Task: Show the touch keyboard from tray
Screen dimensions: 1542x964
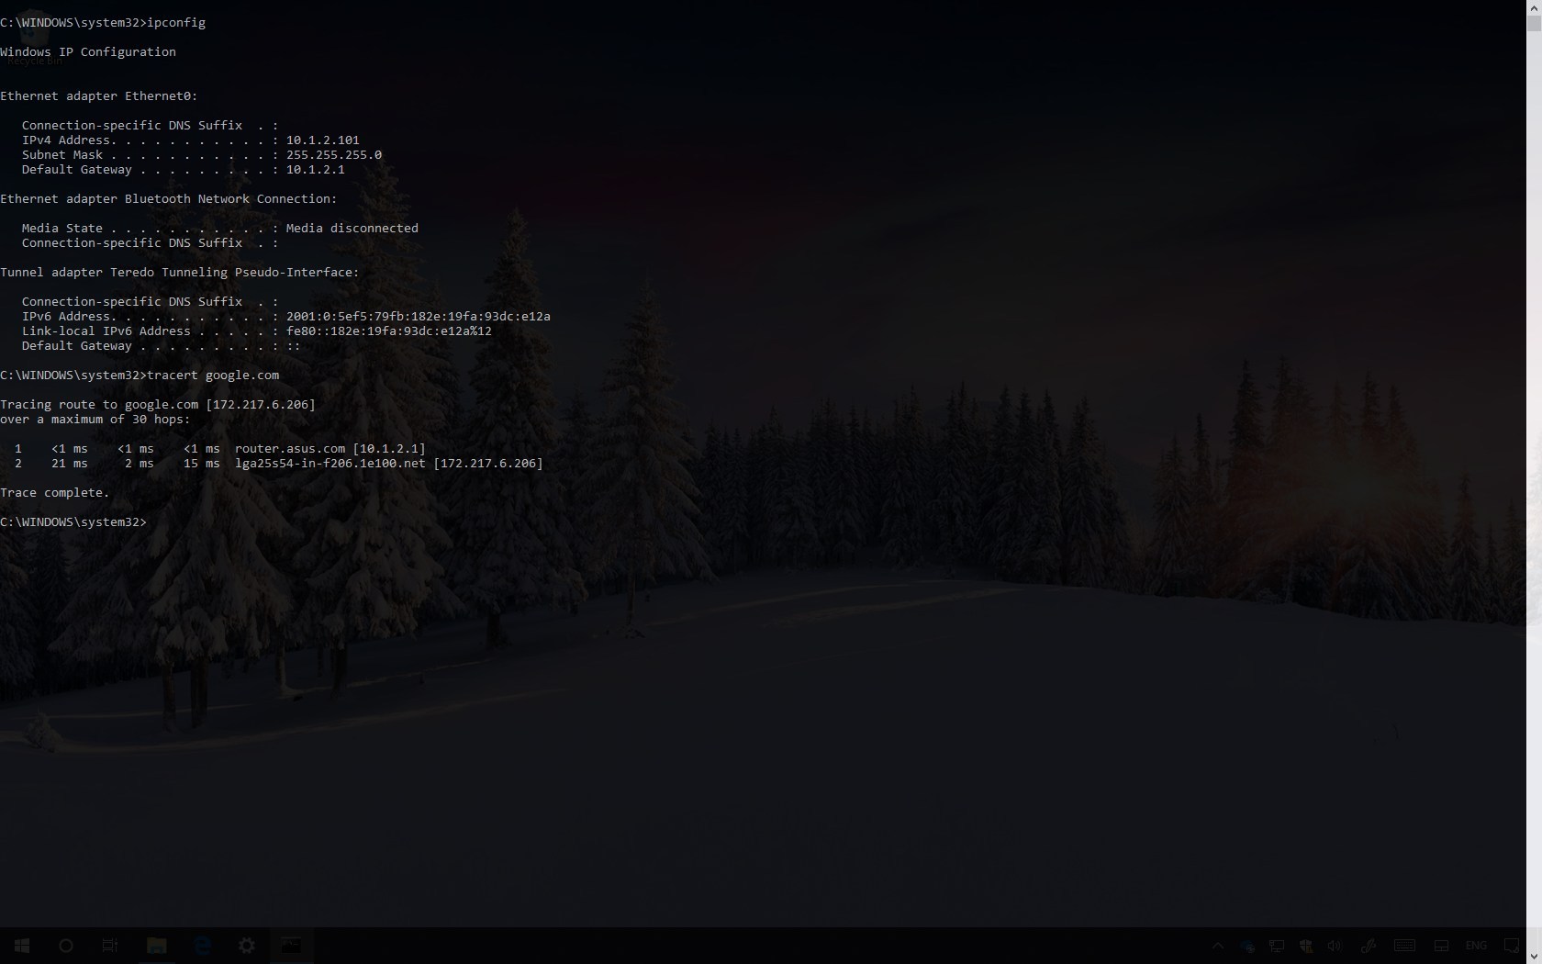Action: coord(1404,946)
